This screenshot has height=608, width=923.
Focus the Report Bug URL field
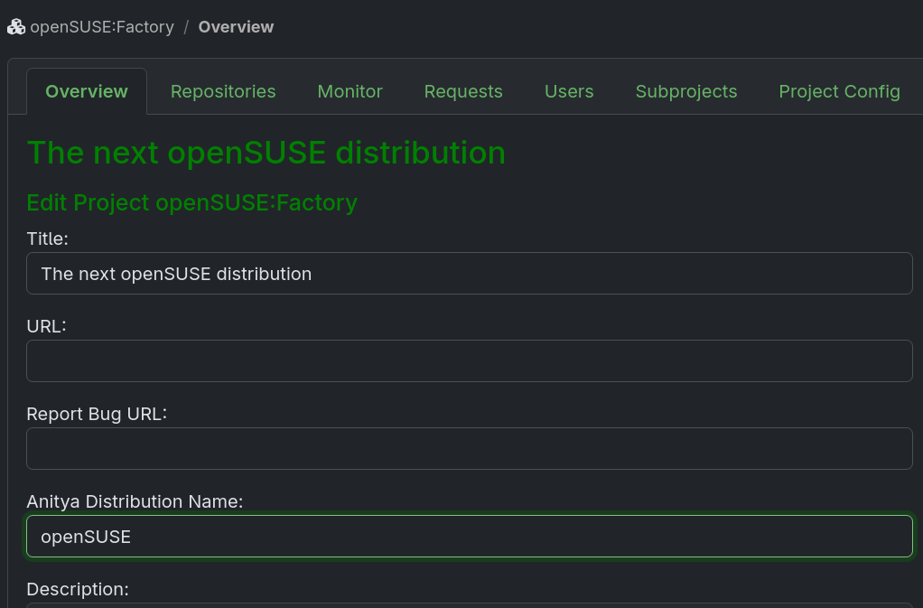tap(469, 448)
